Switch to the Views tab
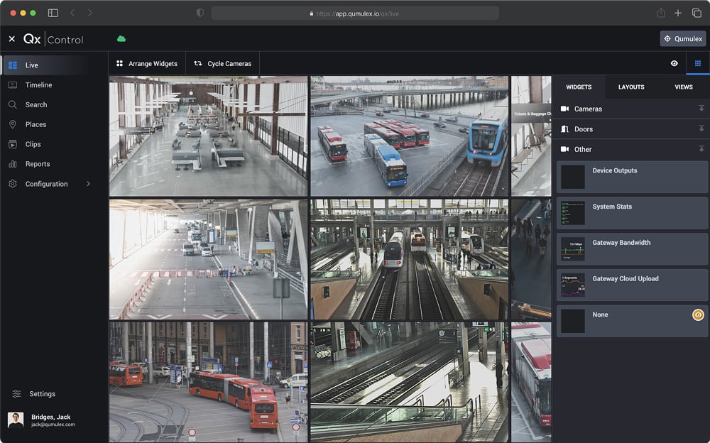The width and height of the screenshot is (710, 443). point(683,87)
